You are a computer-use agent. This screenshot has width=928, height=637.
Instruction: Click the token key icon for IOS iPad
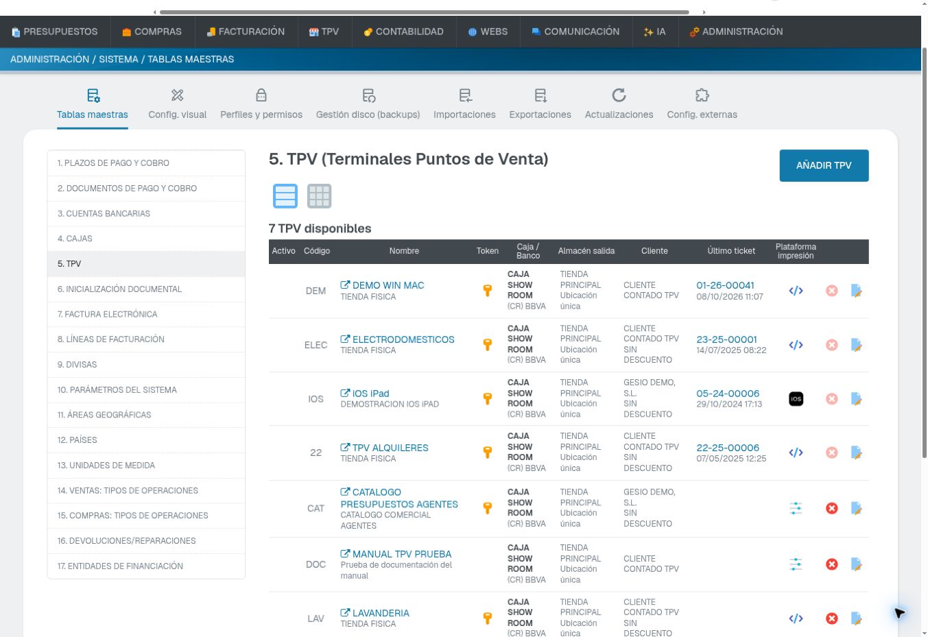click(x=488, y=399)
